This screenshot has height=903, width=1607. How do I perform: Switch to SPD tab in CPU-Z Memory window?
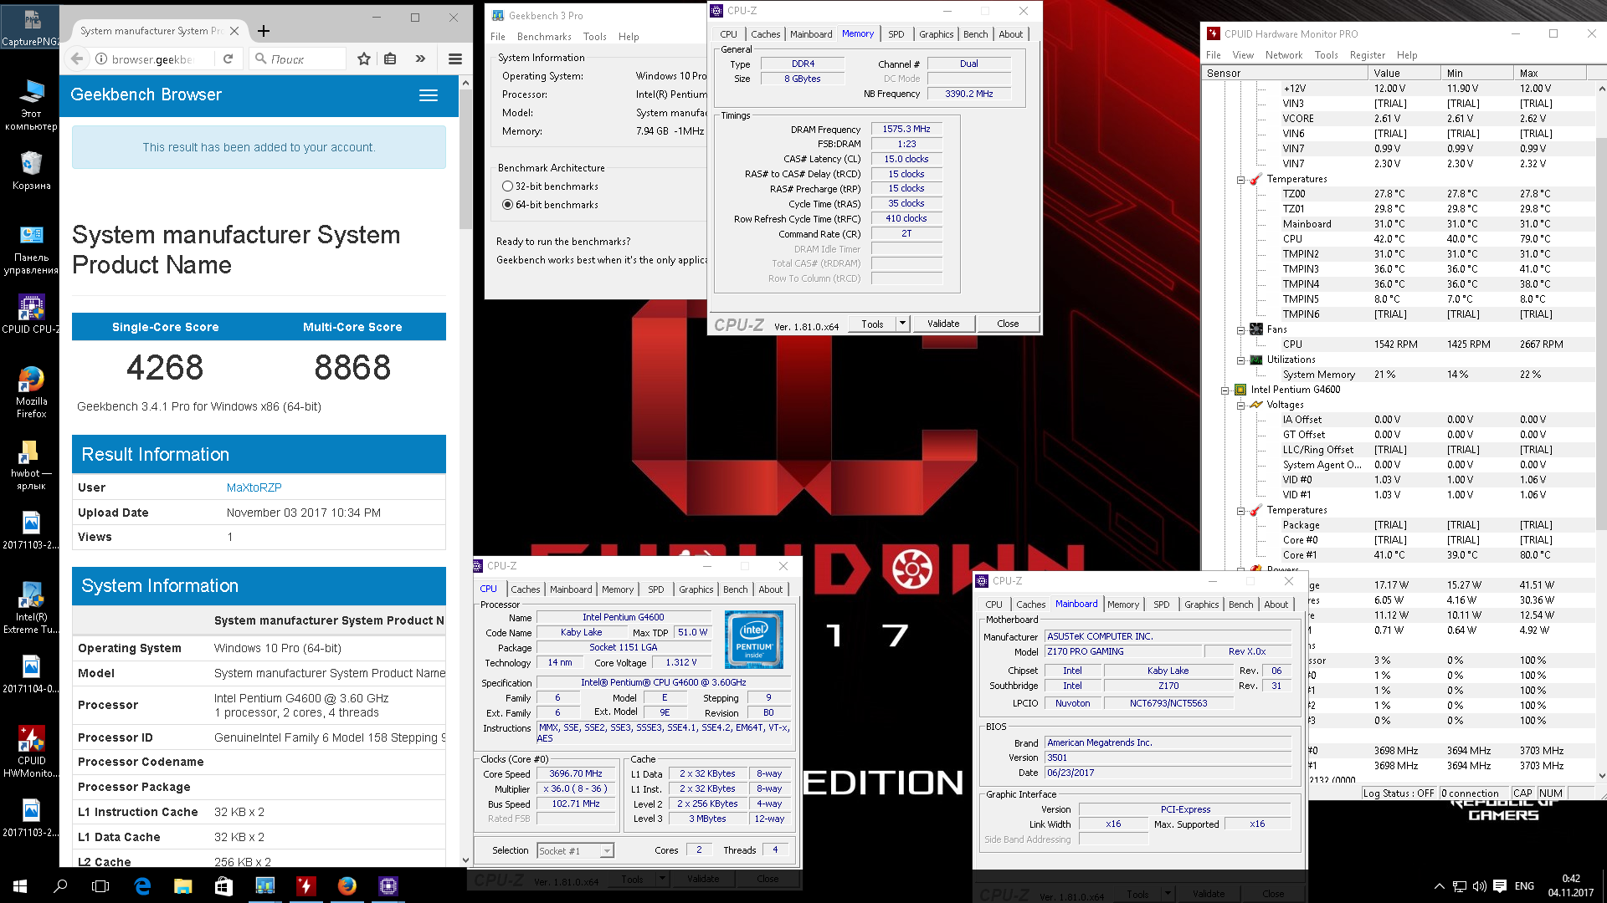896,34
